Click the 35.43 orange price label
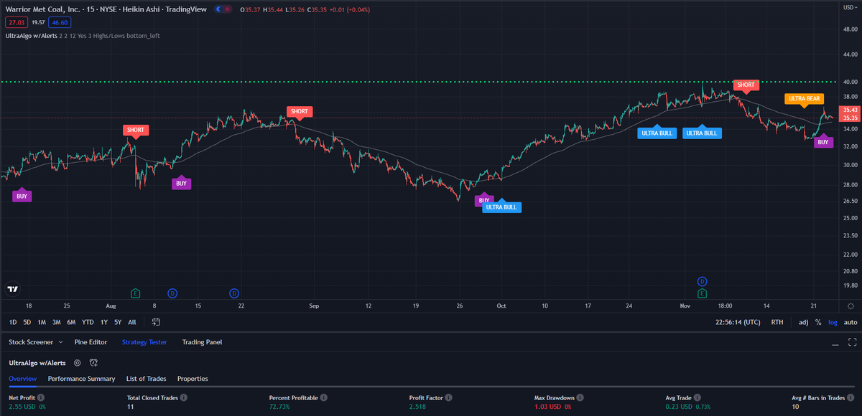862x416 pixels. [851, 110]
